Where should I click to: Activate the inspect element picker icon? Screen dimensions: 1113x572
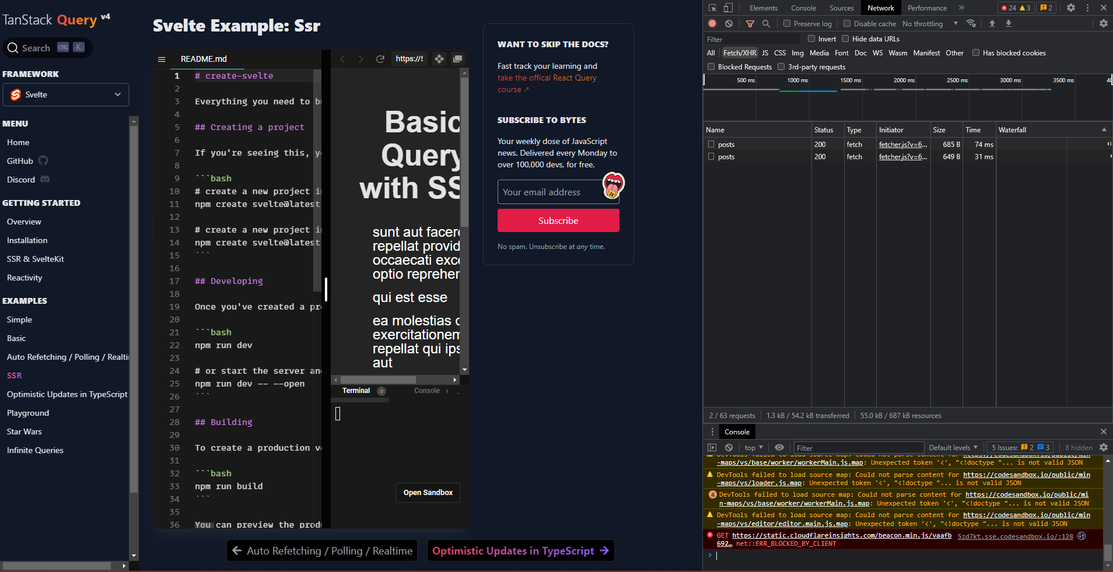[x=712, y=8]
